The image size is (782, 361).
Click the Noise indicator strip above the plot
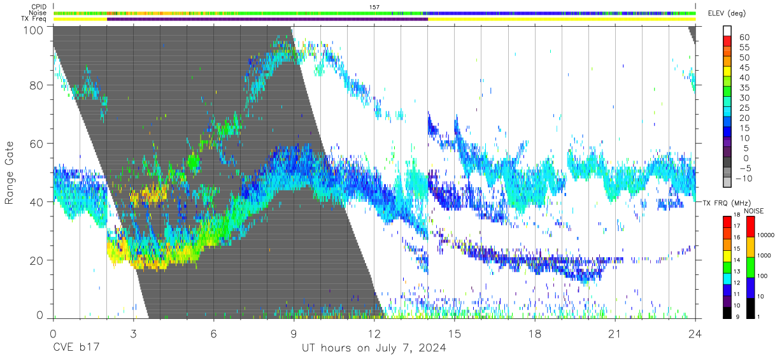pyautogui.click(x=374, y=13)
